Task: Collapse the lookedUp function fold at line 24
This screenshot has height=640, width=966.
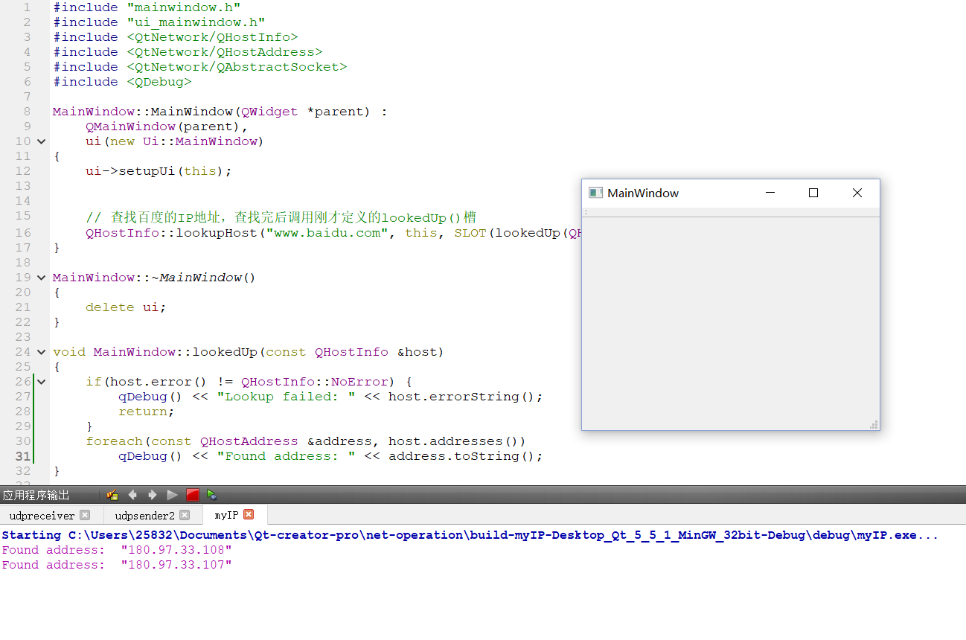Action: pos(42,352)
